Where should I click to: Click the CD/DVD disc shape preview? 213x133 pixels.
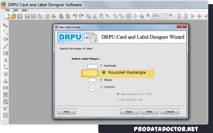(92, 88)
